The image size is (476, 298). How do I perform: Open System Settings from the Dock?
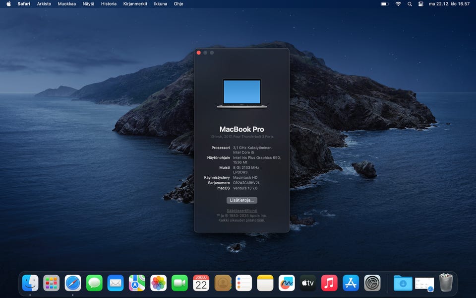pos(372,283)
